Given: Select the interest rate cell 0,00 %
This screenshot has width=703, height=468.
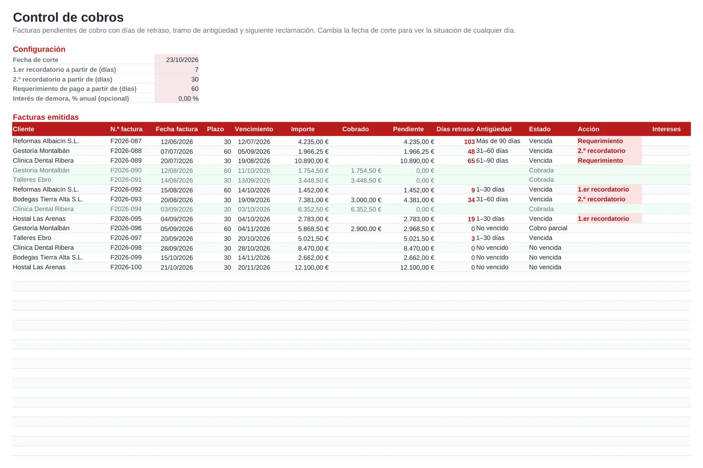Looking at the screenshot, I should (177, 99).
